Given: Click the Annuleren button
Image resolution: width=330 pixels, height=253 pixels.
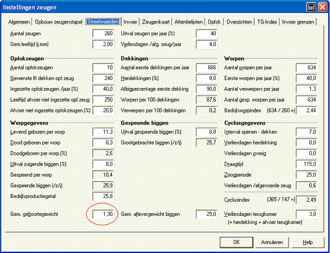Looking at the screenshot, I should [272, 242].
